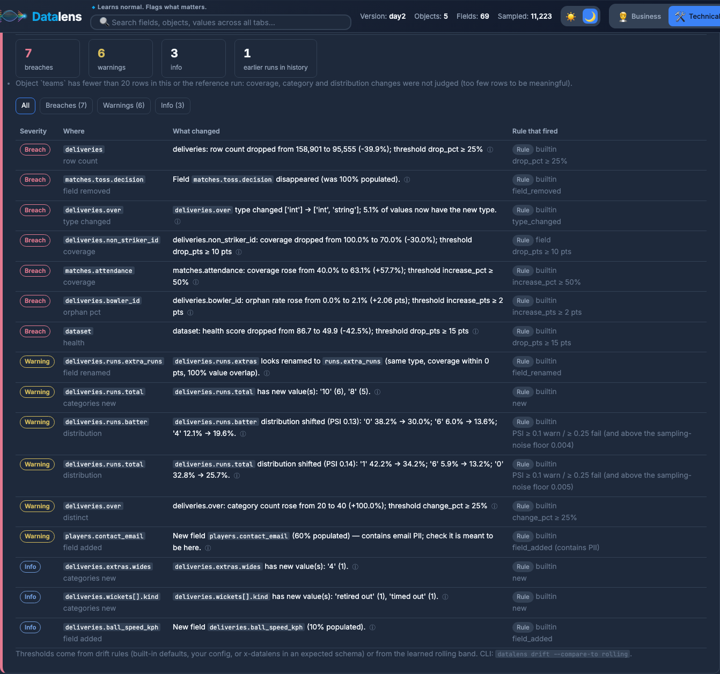Viewport: 720px width, 674px height.
Task: Filter by Info (3) tab
Action: point(172,106)
